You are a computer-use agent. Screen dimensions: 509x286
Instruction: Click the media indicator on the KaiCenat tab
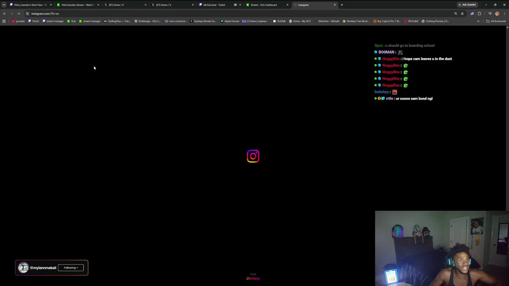pos(235,5)
